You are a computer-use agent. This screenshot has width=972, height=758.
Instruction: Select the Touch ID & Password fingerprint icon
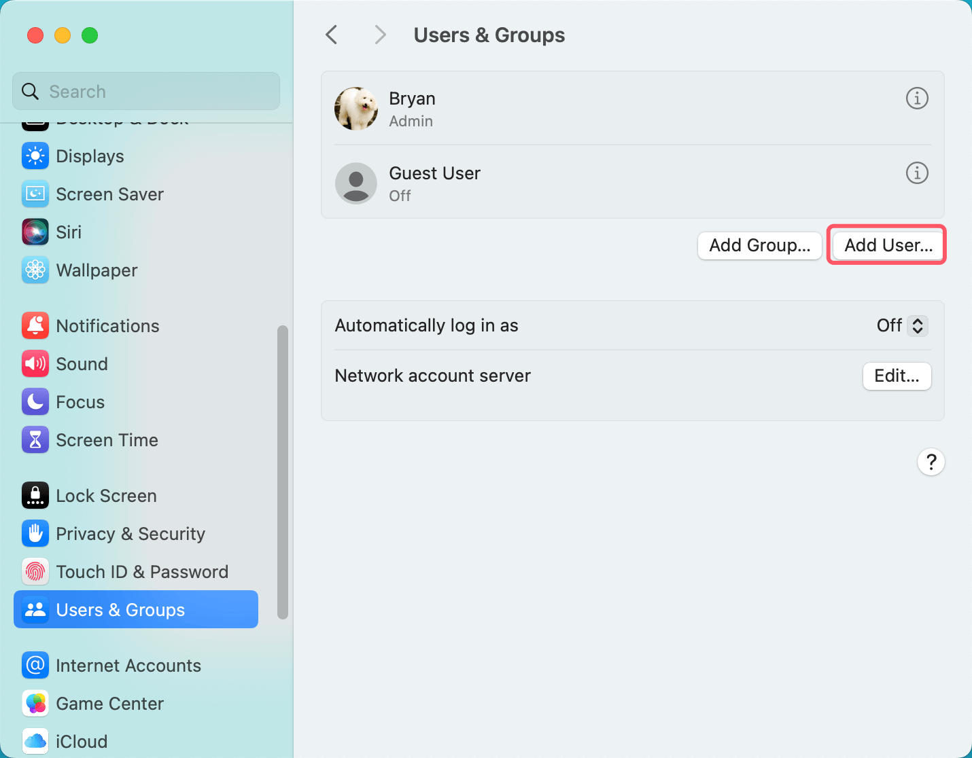click(35, 571)
